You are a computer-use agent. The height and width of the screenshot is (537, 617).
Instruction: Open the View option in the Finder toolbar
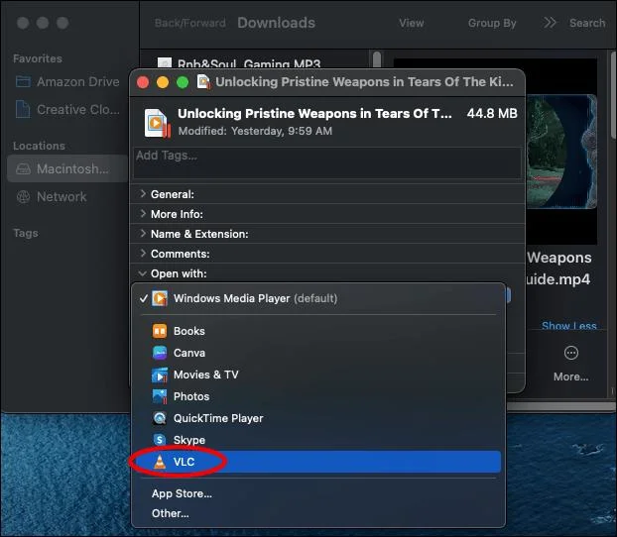[x=412, y=23]
